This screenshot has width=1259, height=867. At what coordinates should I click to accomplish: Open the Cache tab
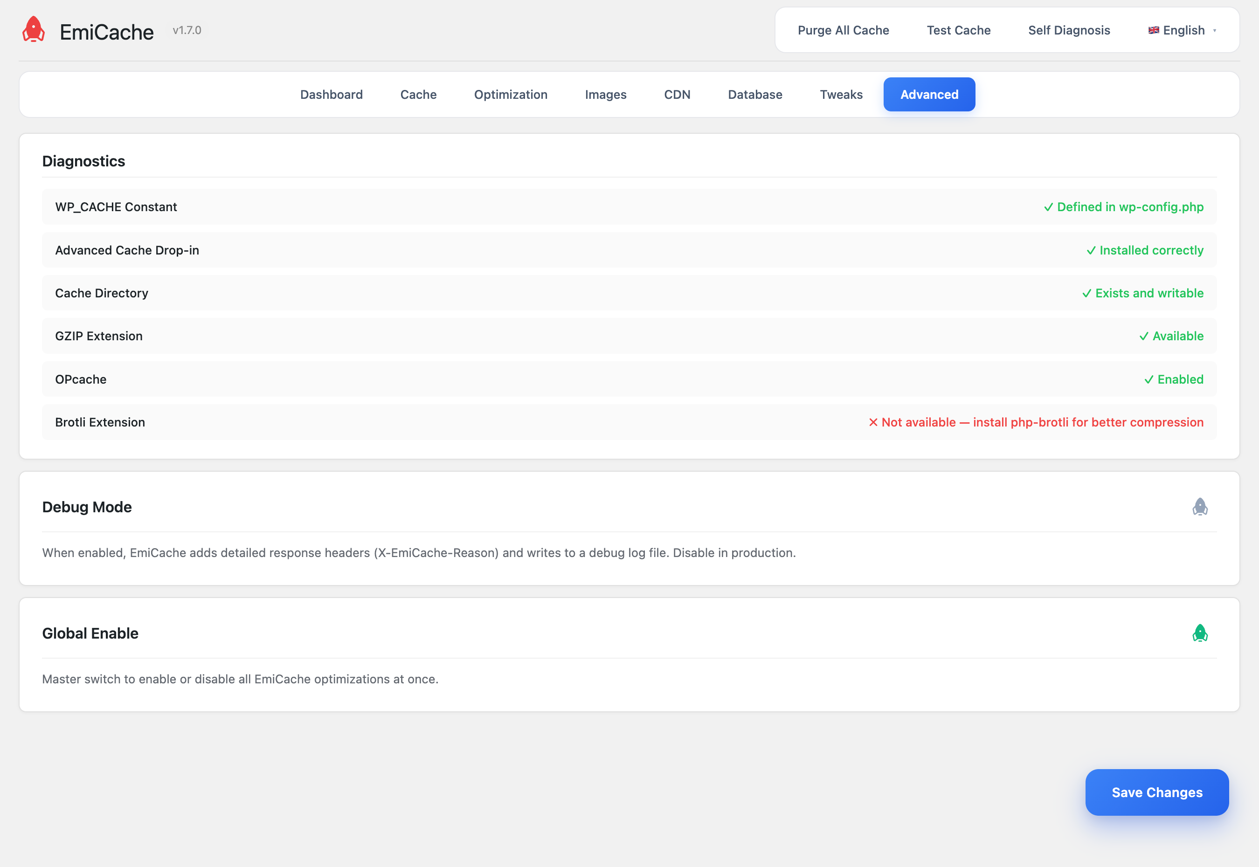point(418,95)
